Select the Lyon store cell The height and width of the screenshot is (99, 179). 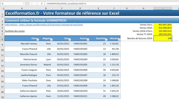coord(46,60)
